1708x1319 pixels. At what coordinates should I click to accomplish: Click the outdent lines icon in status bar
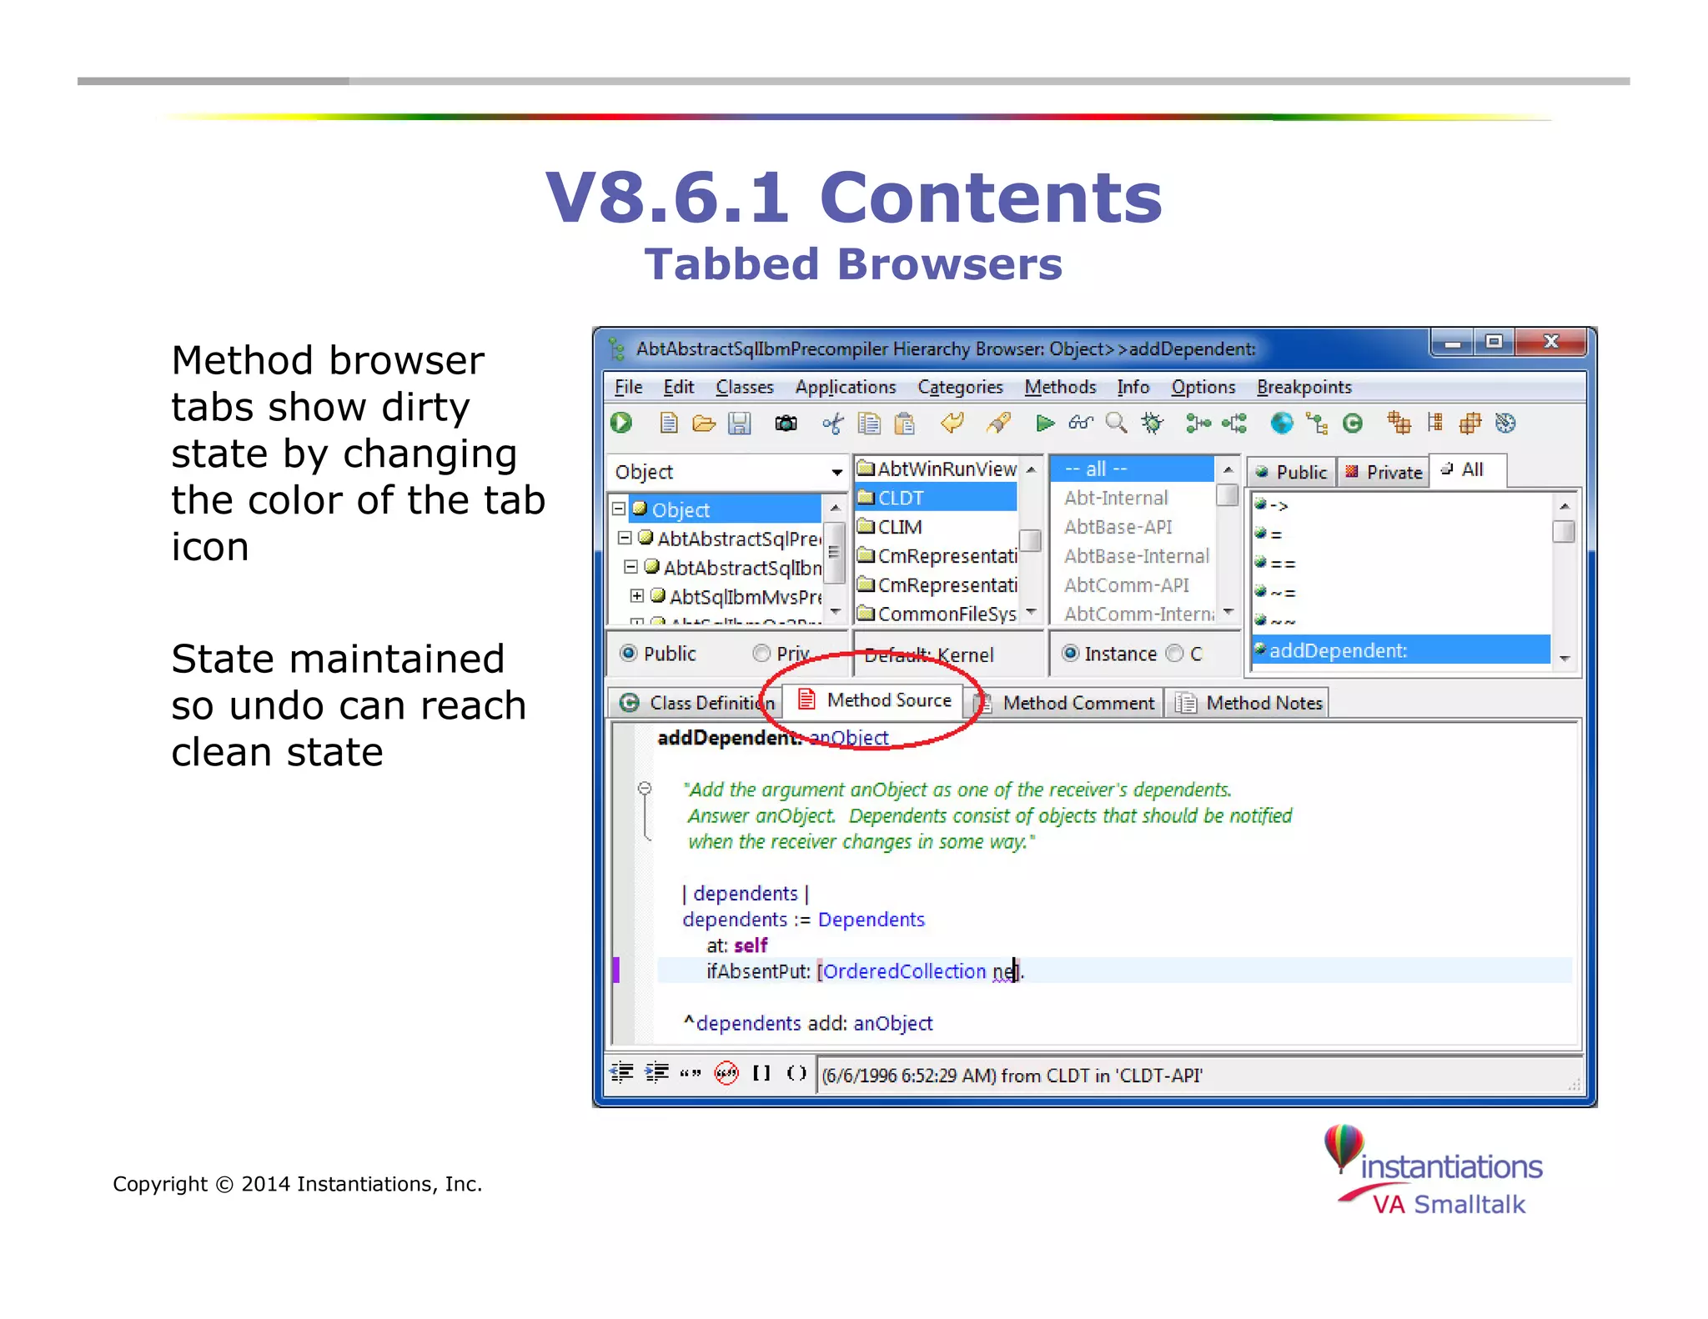coord(621,1072)
